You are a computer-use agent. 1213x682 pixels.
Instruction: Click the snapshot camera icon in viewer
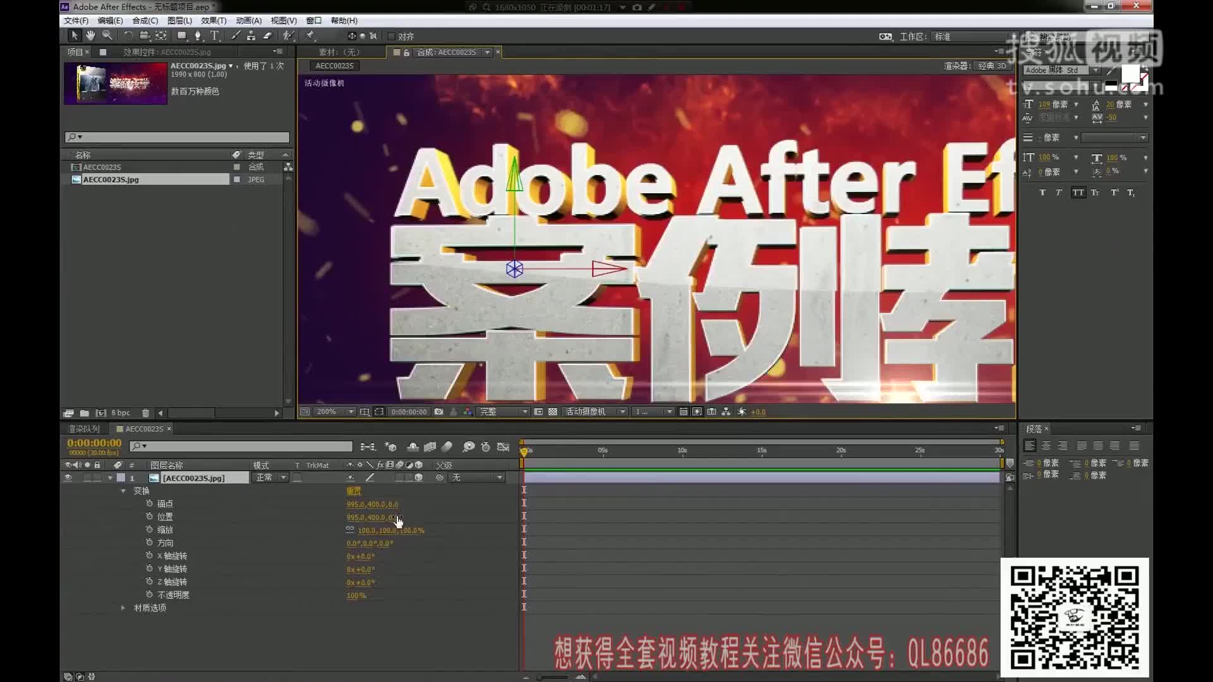[439, 412]
